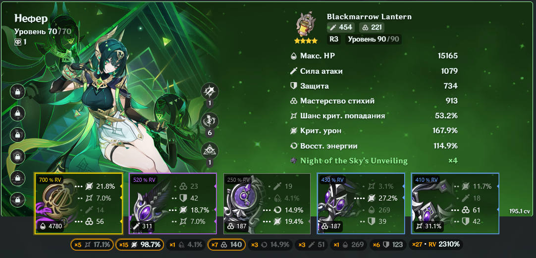The height and width of the screenshot is (258, 536).
Task: Open the flower artifact with 4780 HP
Action: click(x=78, y=204)
